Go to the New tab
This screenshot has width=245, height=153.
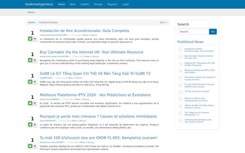click(72, 4)
